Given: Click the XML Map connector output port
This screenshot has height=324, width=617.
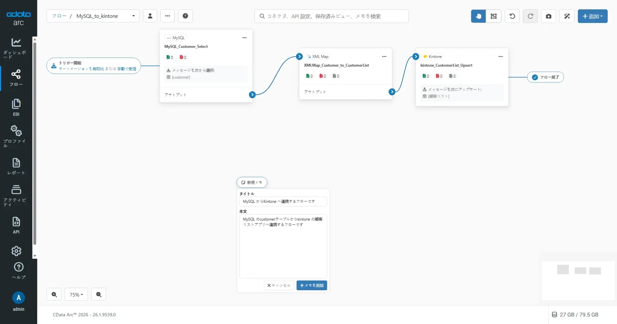Looking at the screenshot, I should (x=392, y=92).
